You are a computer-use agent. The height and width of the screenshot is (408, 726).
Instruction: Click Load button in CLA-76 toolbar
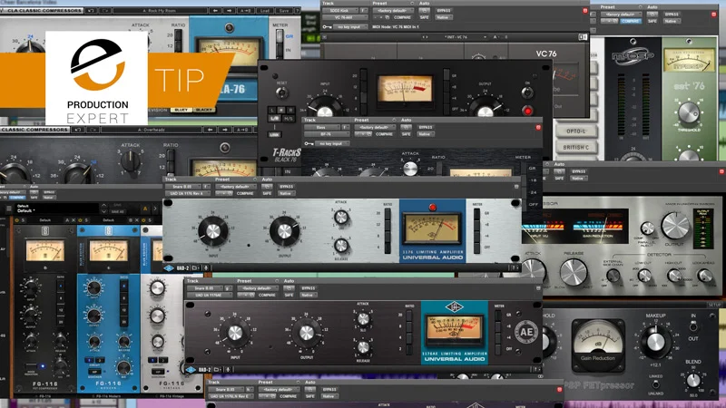(x=265, y=10)
